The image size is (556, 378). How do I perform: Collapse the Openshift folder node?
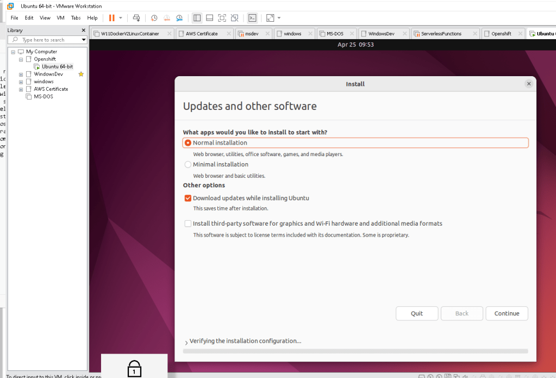(21, 59)
